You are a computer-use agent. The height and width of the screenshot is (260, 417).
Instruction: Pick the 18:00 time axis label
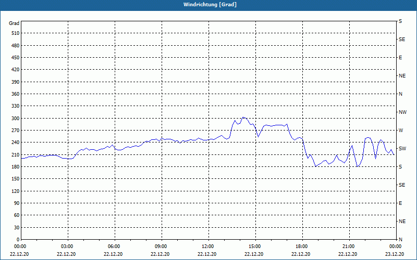[302, 246]
